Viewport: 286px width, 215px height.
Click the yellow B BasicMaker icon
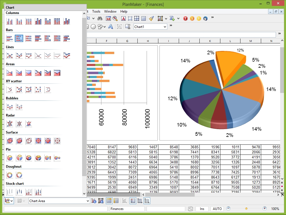click(199, 18)
